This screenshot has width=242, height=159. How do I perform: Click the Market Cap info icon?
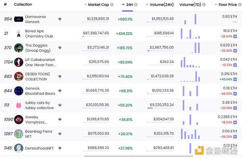pyautogui.click(x=112, y=5)
